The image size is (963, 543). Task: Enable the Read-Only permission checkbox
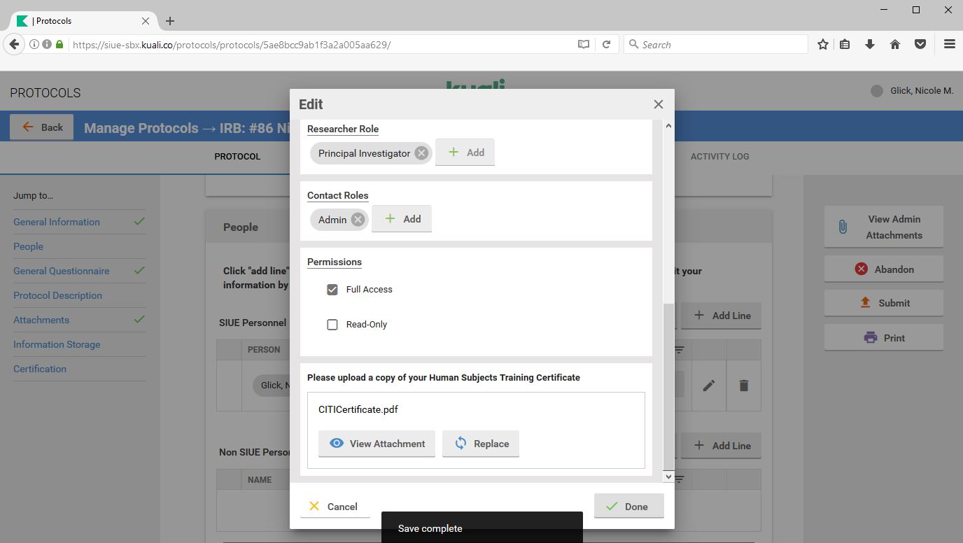point(332,325)
